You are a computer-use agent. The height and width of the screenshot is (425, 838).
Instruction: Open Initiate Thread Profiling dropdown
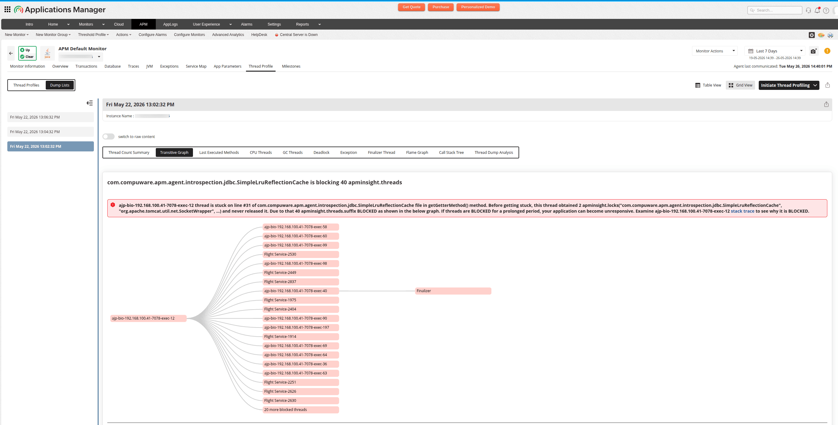point(789,85)
